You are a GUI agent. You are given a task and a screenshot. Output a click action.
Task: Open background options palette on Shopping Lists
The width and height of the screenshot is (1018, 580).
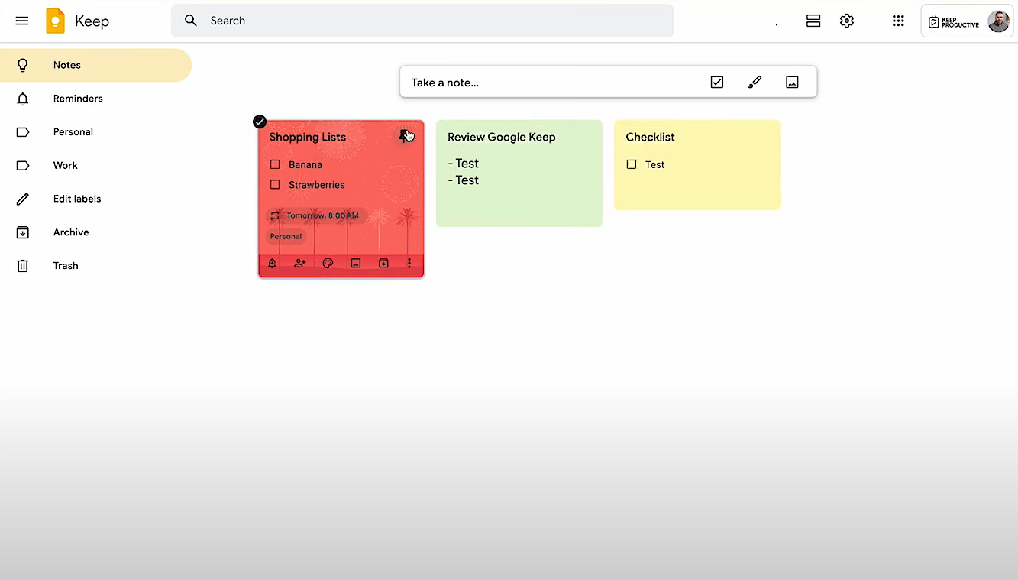click(328, 263)
